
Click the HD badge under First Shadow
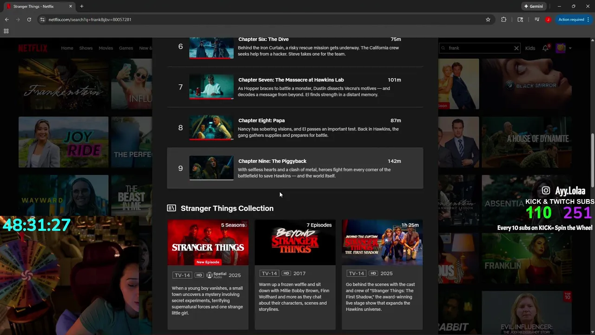coord(373,274)
